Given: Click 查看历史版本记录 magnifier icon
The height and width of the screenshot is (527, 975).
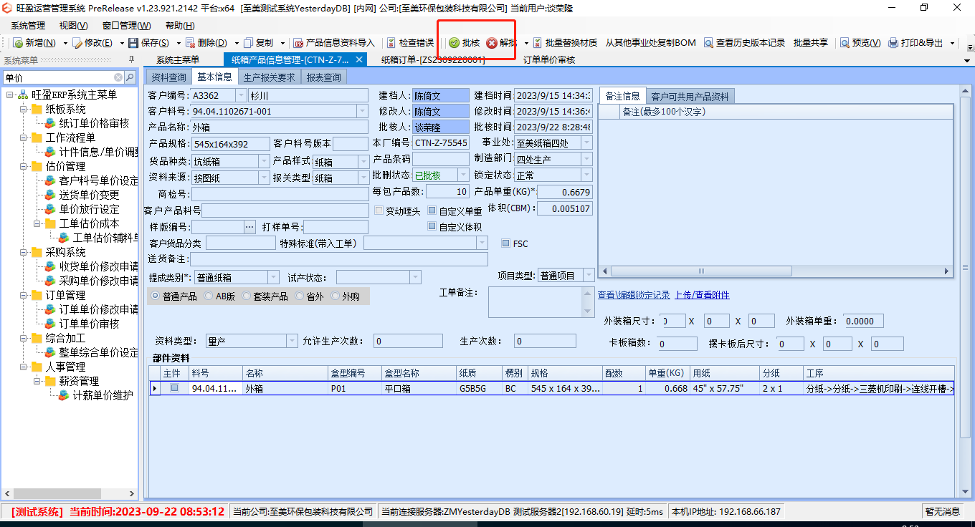Looking at the screenshot, I should [x=709, y=43].
